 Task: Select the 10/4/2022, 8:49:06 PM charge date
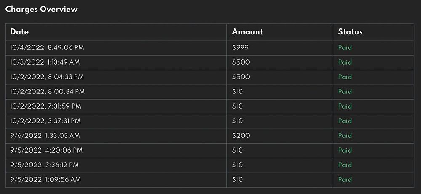pyautogui.click(x=47, y=48)
